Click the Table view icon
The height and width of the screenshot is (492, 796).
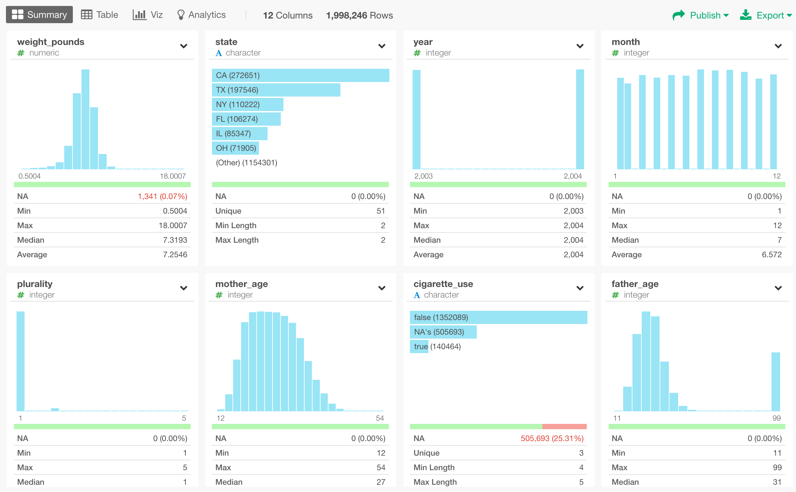tap(86, 15)
